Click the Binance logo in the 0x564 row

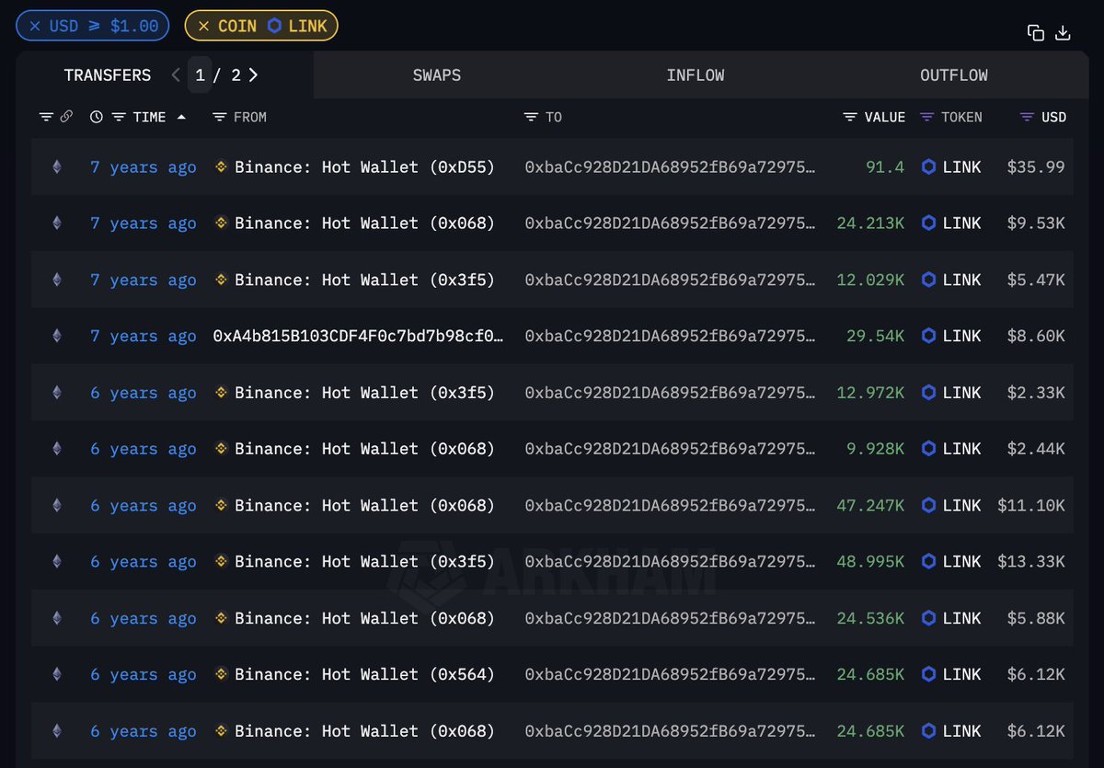[221, 674]
